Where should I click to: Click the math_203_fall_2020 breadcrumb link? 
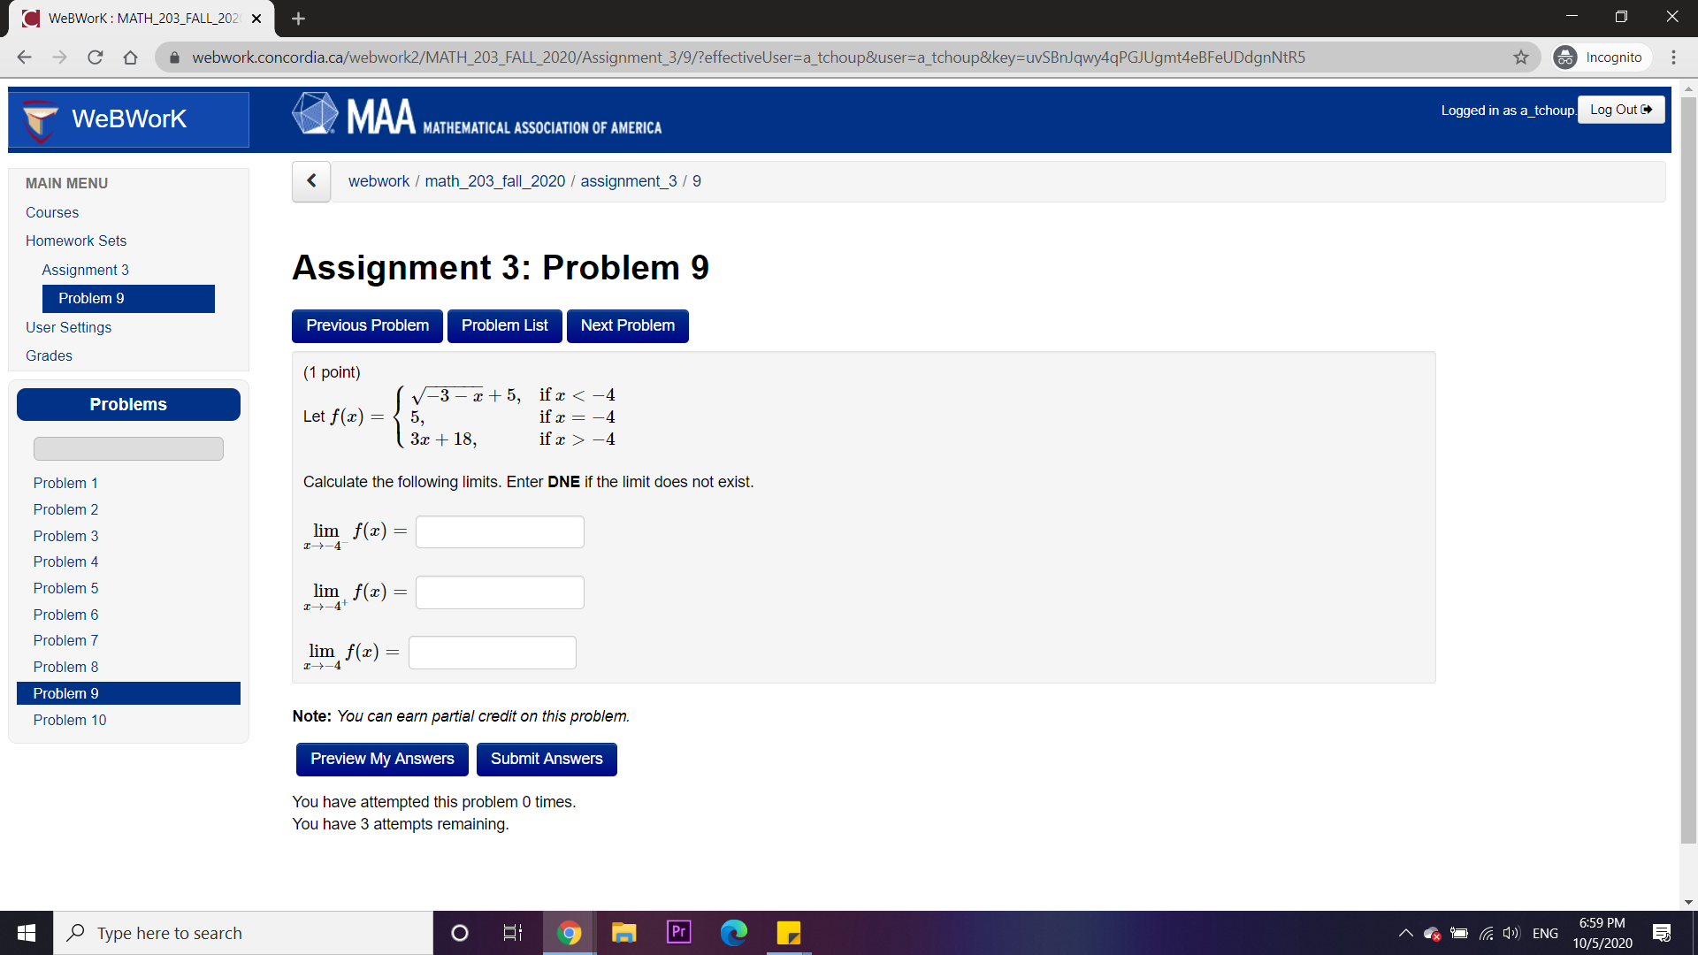(x=495, y=181)
